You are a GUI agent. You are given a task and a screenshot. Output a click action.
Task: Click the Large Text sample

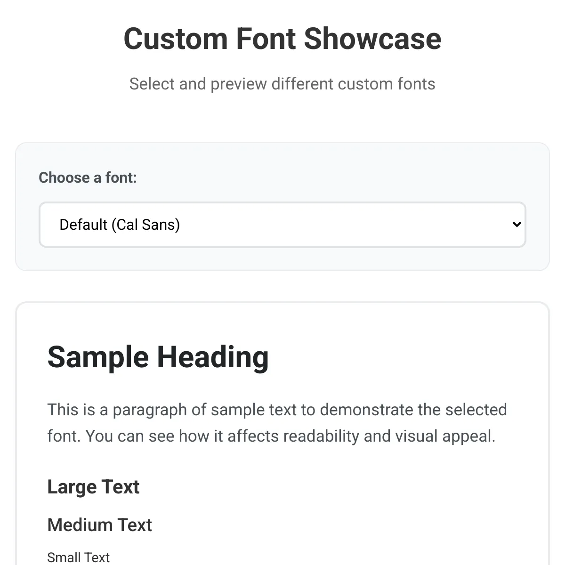93,487
